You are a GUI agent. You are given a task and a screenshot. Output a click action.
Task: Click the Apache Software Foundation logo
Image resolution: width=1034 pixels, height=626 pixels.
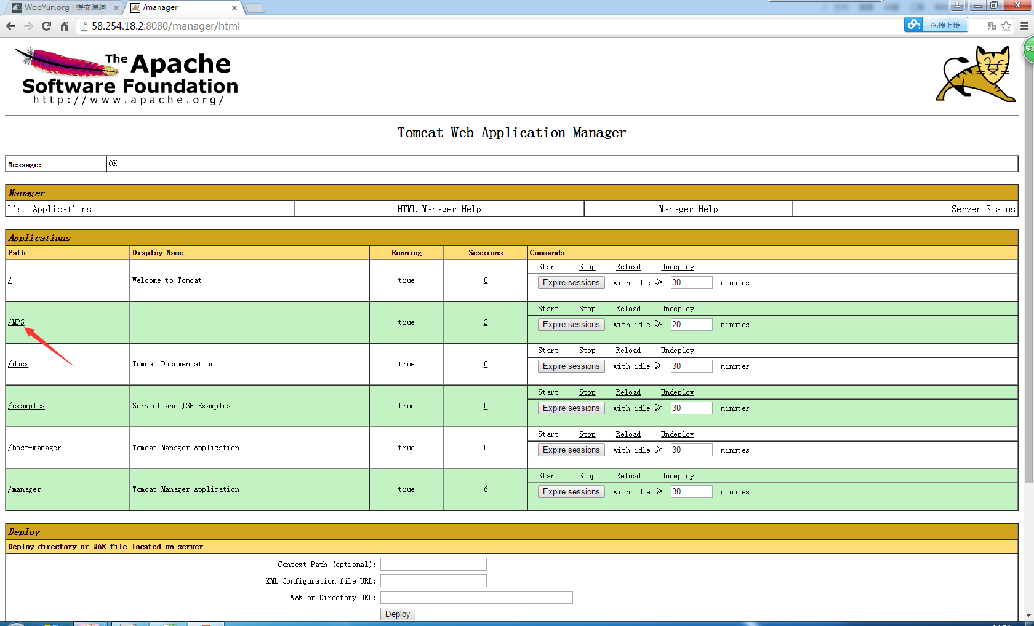[x=127, y=76]
